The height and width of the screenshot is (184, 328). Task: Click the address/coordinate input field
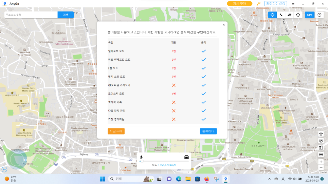click(x=31, y=15)
